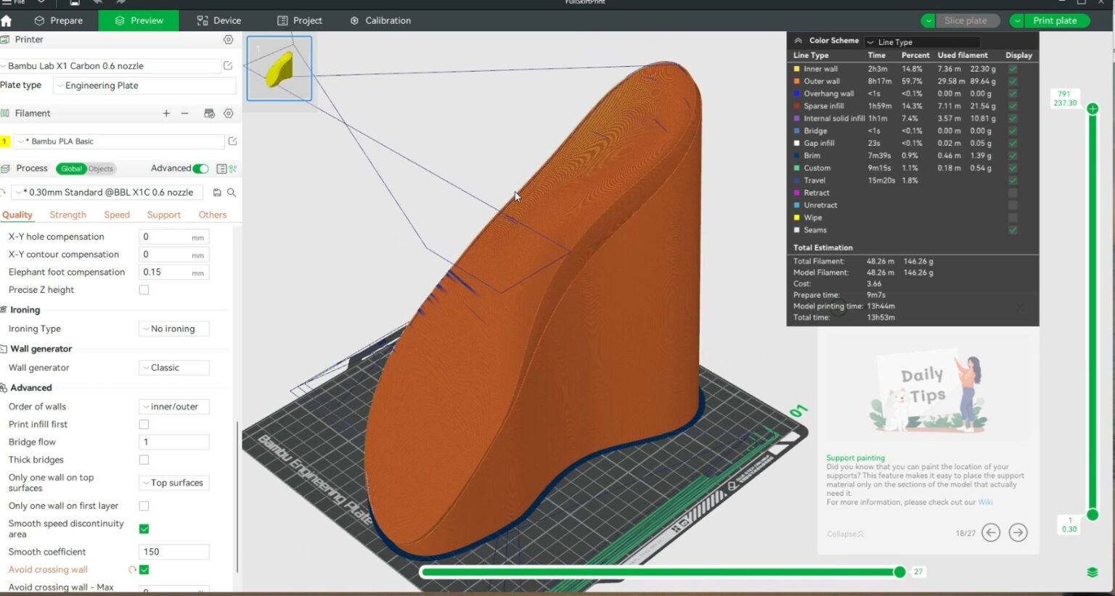Go to previous Daily Tip arrow
Screen dimensions: 1115x596
coord(991,533)
